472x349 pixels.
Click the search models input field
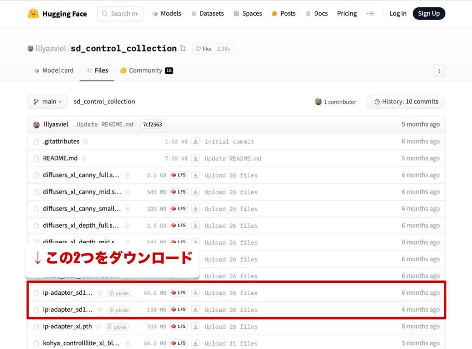pos(124,14)
